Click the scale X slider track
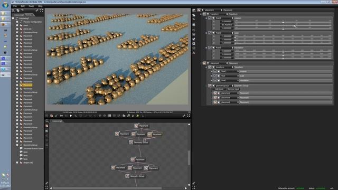The height and width of the screenshot is (190, 338). (x=283, y=36)
